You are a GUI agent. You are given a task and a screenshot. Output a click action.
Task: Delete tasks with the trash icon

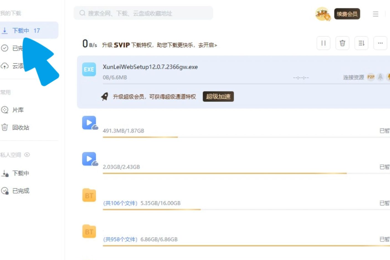coord(342,43)
